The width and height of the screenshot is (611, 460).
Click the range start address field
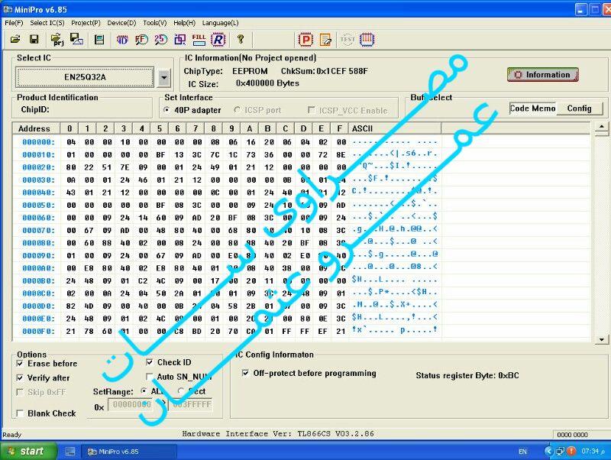pos(131,406)
